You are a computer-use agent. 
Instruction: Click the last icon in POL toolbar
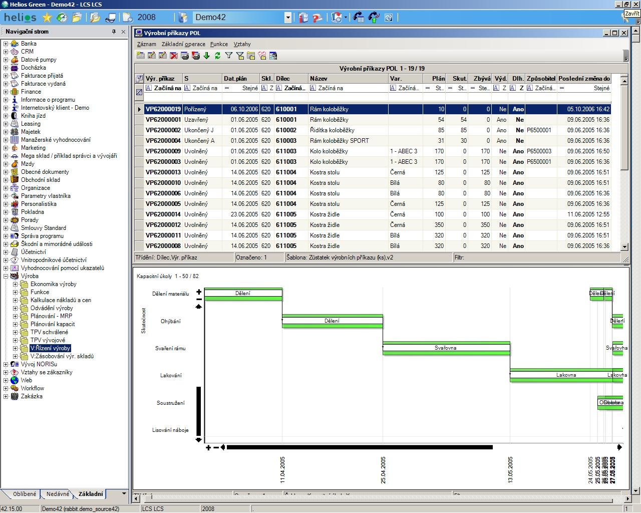coord(273,56)
